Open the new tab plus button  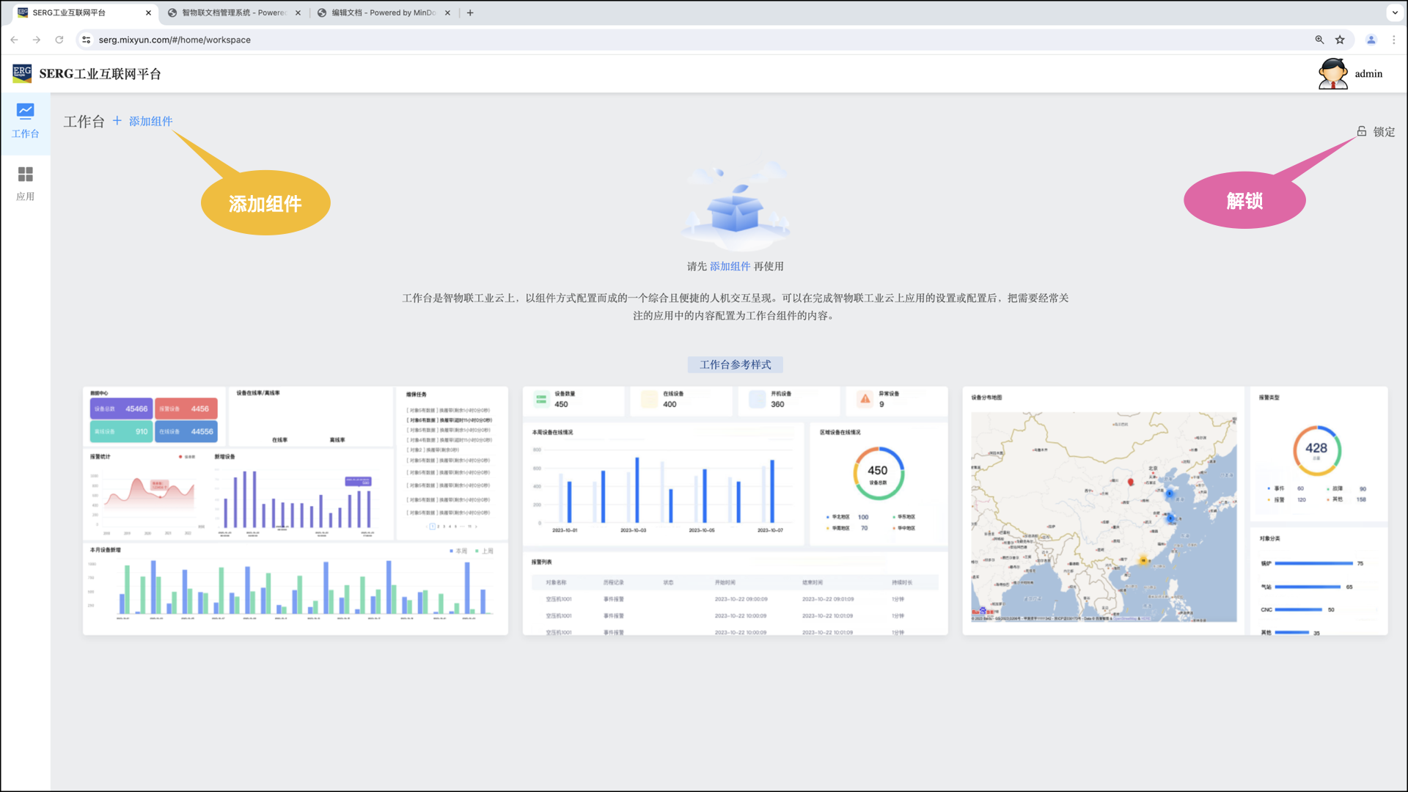[x=470, y=12]
